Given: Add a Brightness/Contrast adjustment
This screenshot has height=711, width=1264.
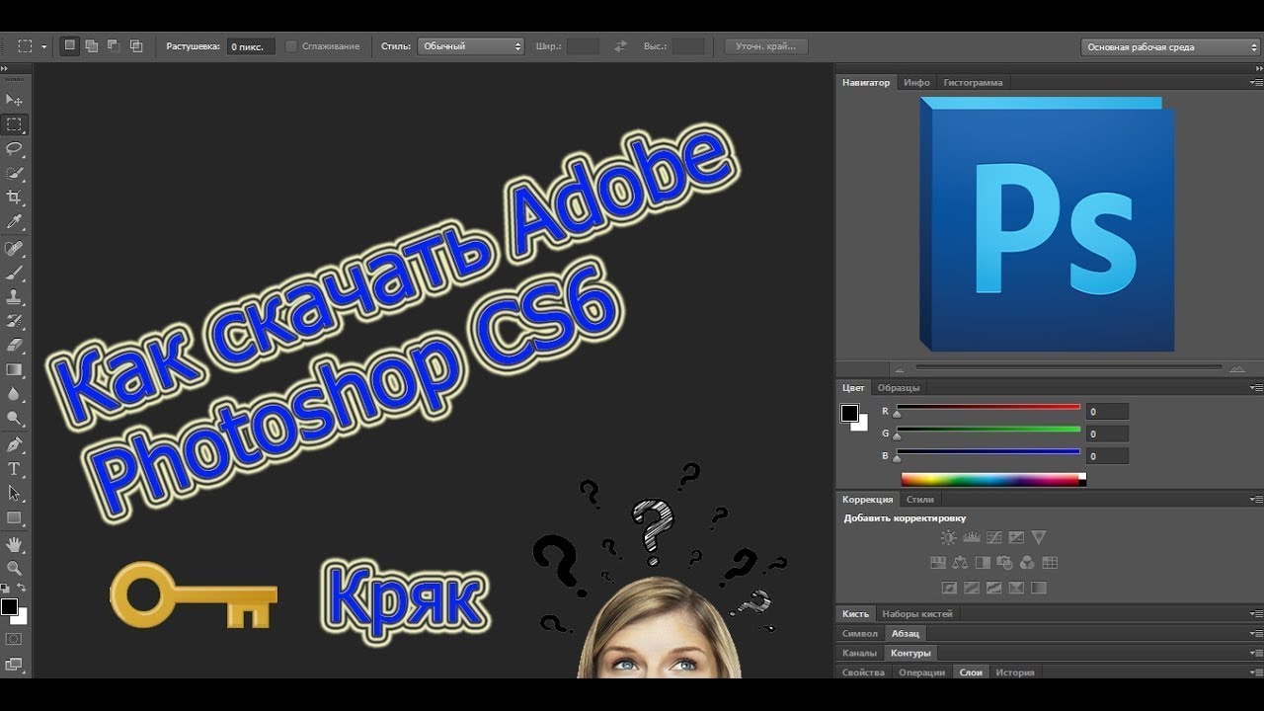Looking at the screenshot, I should point(949,537).
